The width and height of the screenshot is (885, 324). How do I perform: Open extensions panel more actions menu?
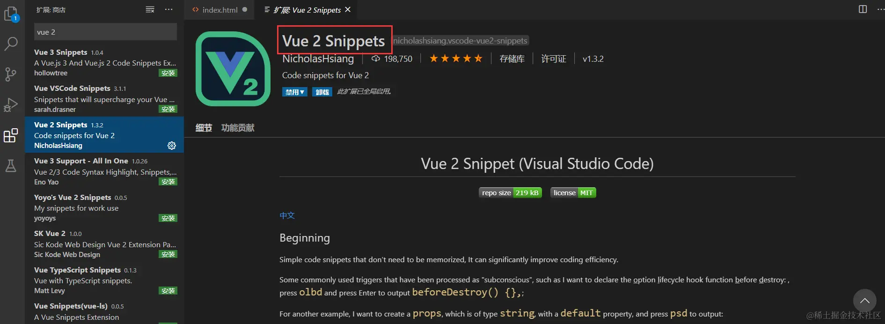coord(168,9)
